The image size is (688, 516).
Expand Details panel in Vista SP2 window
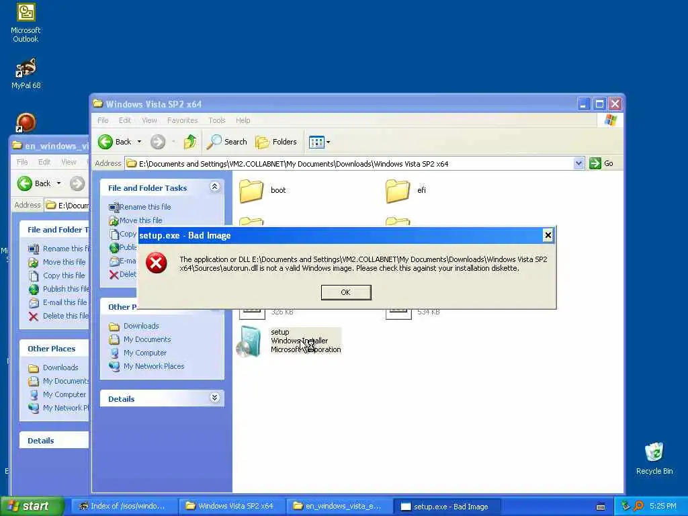[214, 398]
